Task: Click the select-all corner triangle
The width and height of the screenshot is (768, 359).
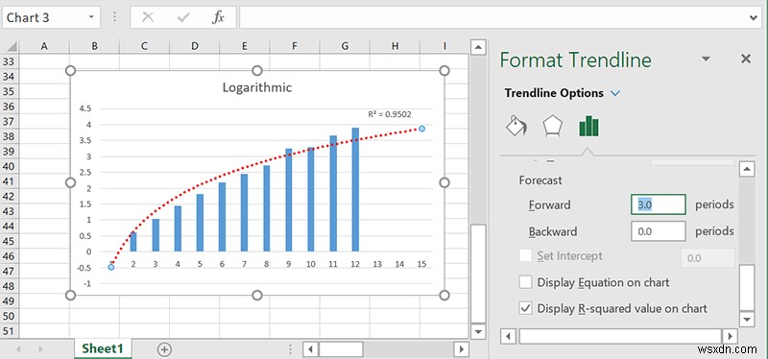Action: 12,46
